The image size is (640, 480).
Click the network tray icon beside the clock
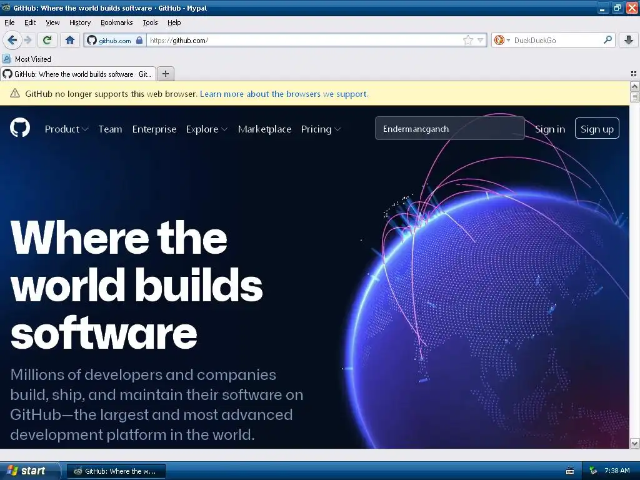(x=593, y=471)
